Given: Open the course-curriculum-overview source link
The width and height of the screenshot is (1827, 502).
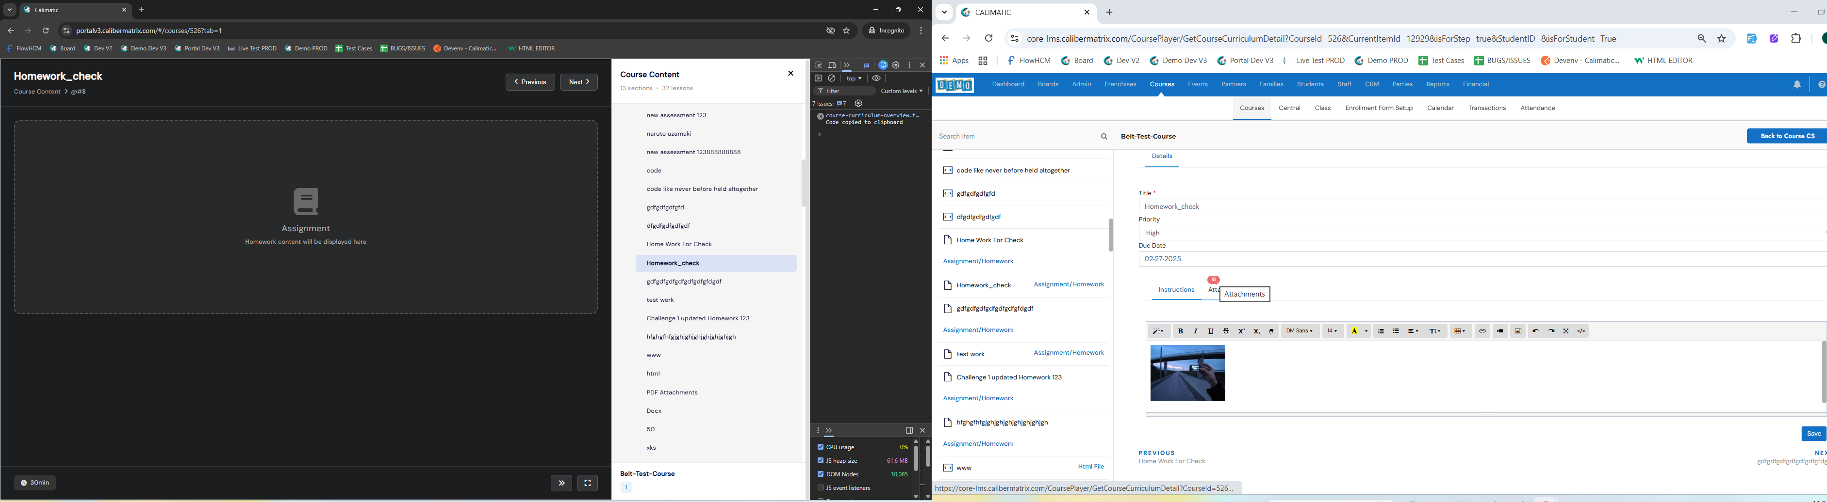Looking at the screenshot, I should (x=872, y=115).
